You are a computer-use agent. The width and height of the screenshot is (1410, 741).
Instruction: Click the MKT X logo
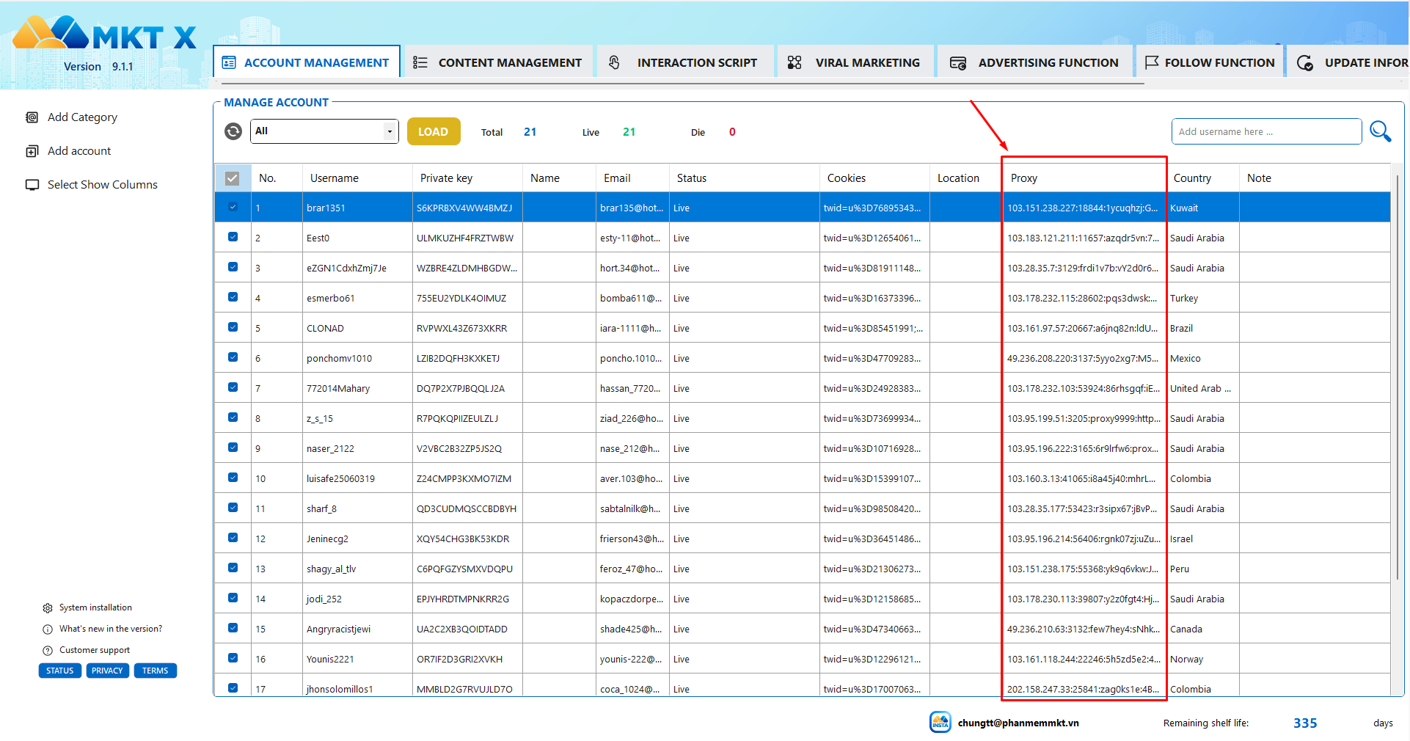[105, 34]
